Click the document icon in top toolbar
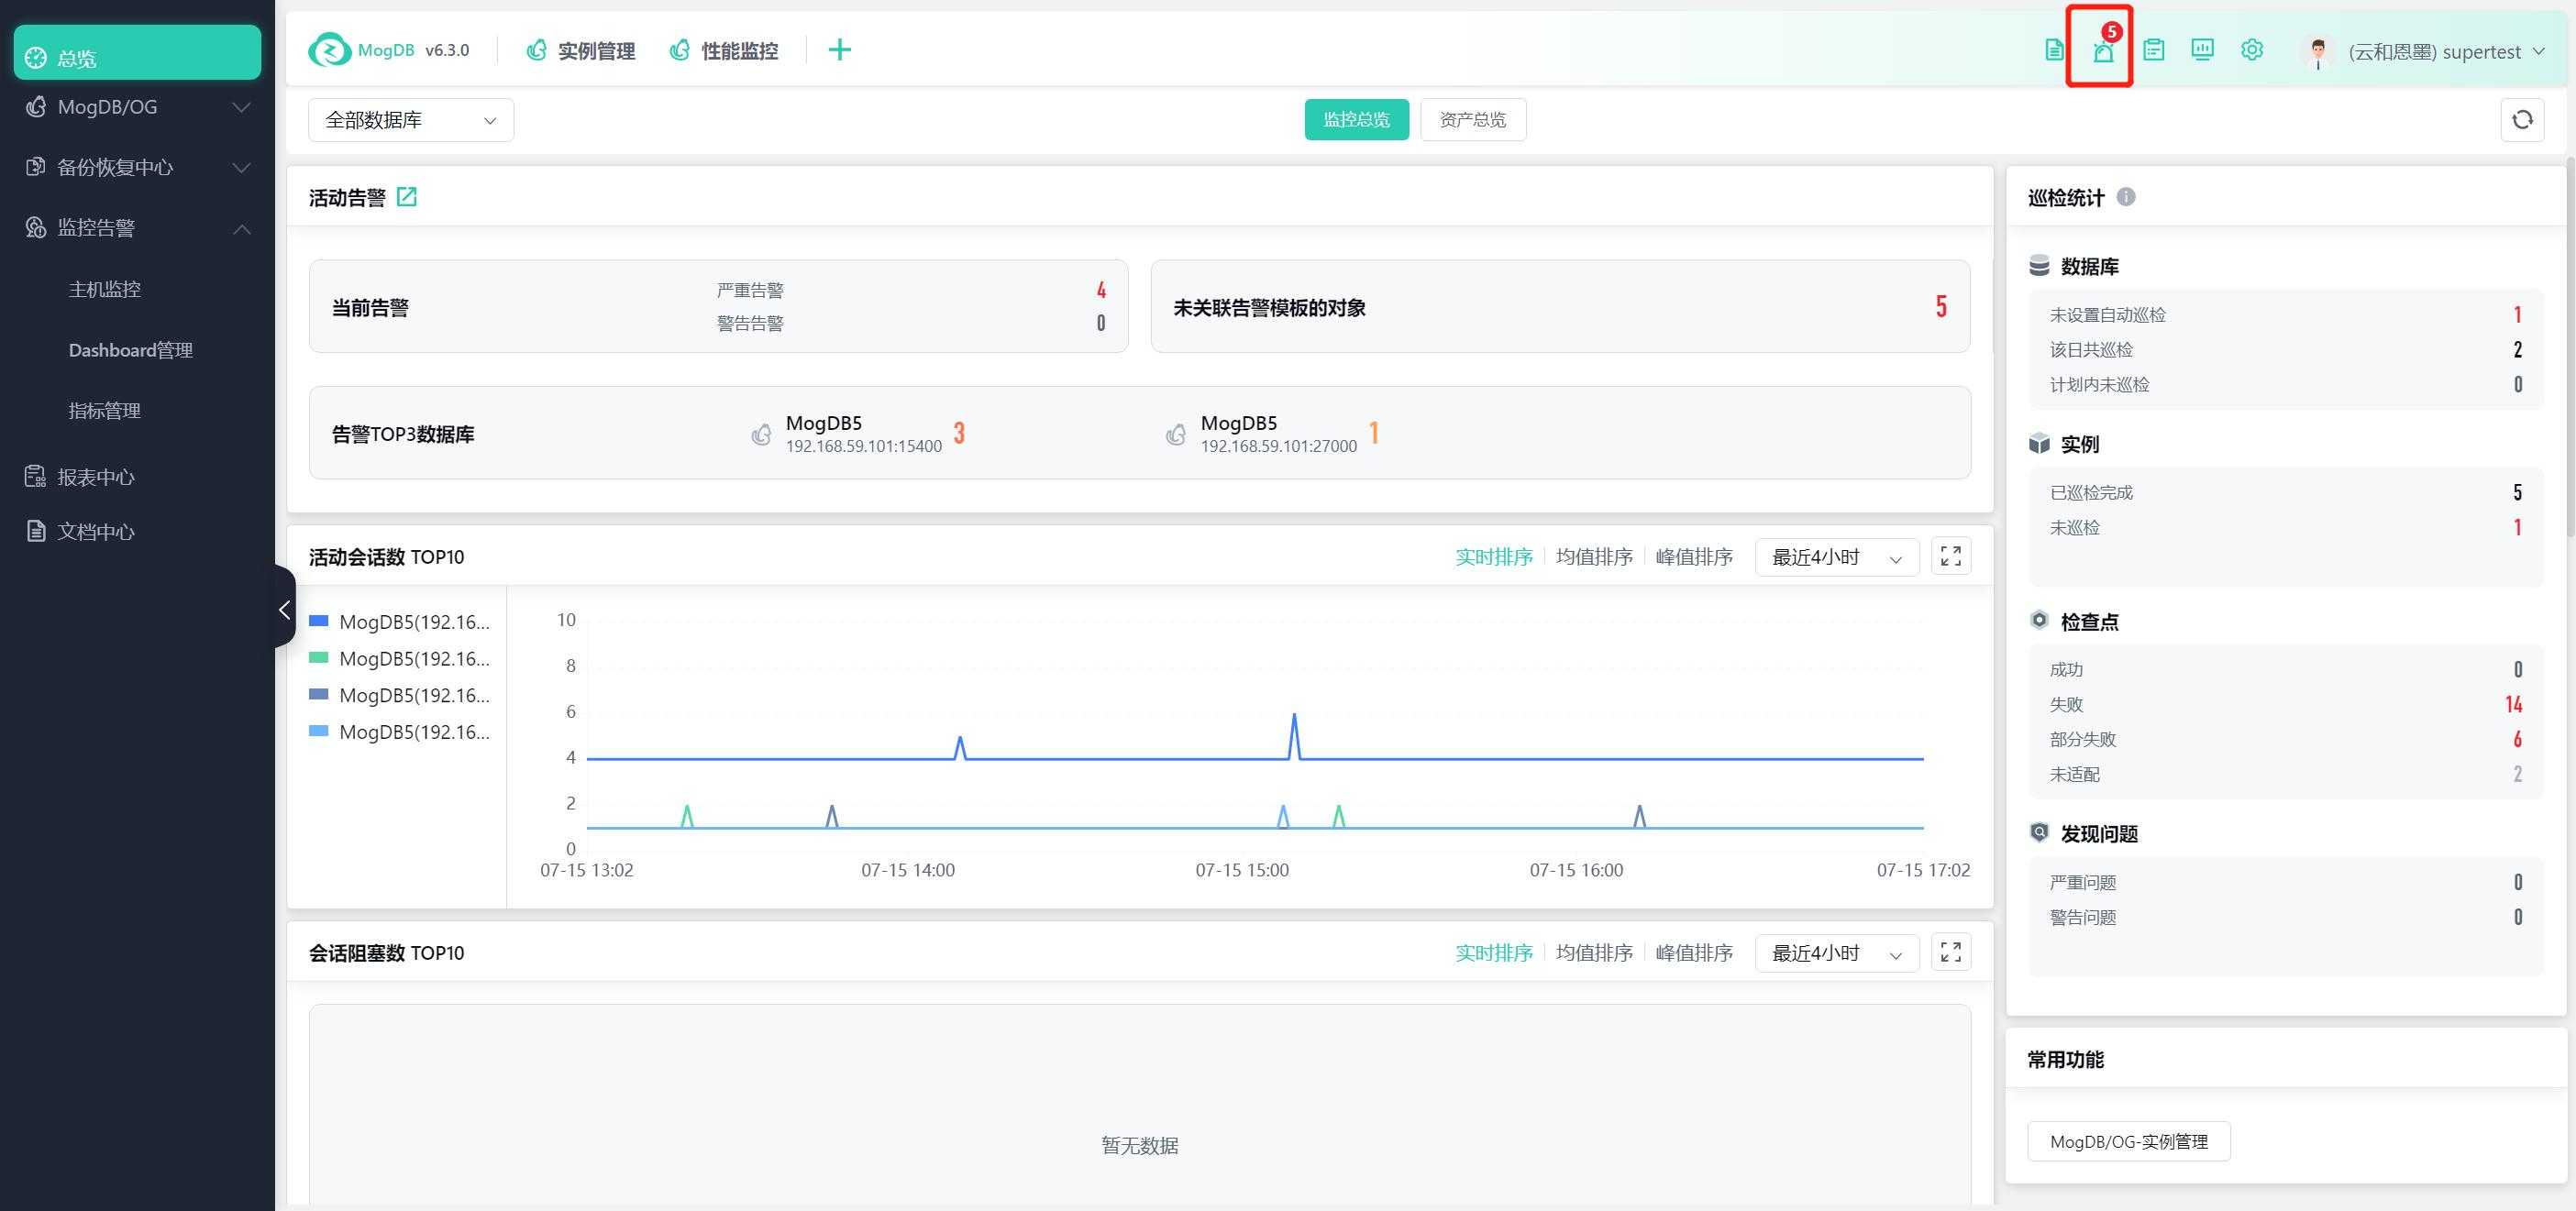Viewport: 2576px width, 1211px height. coord(2054,50)
